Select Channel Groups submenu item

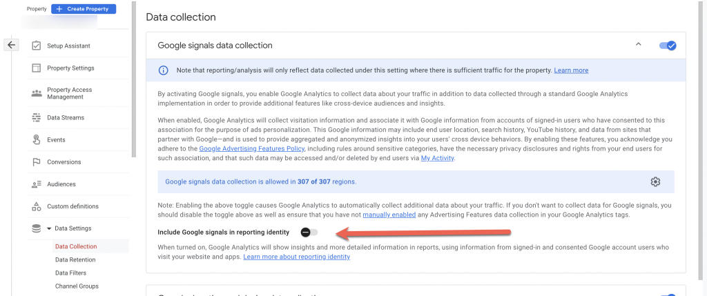coord(77,286)
